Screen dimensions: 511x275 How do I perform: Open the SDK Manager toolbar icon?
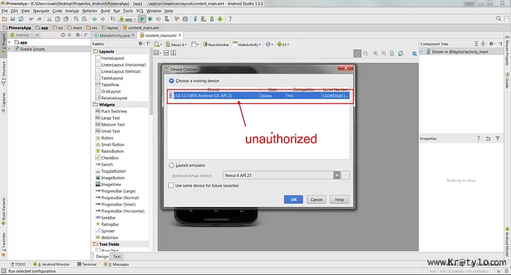click(x=211, y=19)
